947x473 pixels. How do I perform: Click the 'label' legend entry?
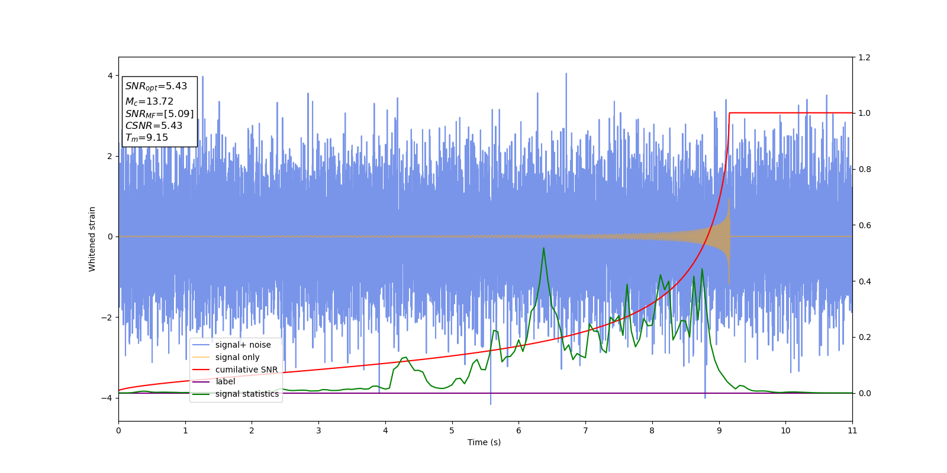click(225, 381)
